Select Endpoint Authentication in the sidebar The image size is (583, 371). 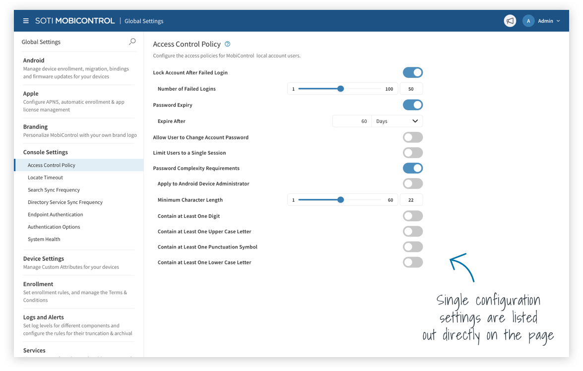point(55,214)
